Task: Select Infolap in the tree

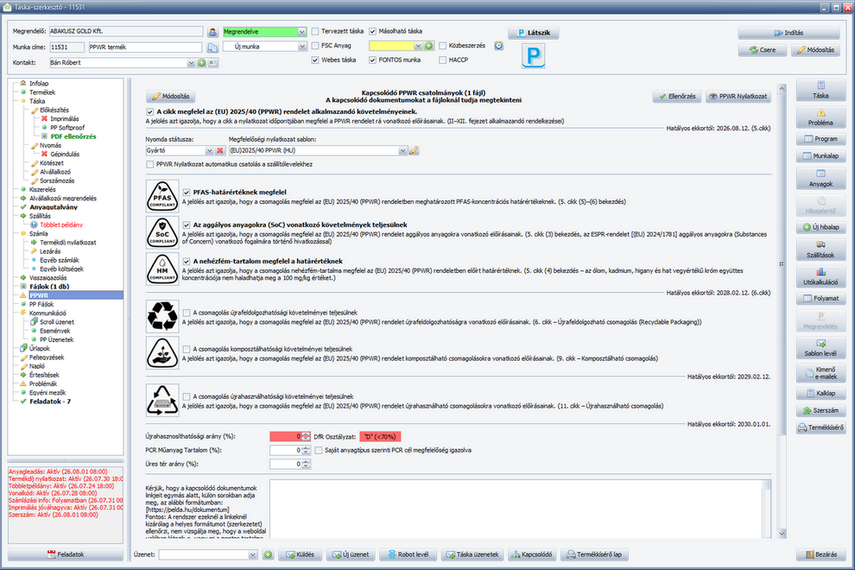Action: click(39, 84)
